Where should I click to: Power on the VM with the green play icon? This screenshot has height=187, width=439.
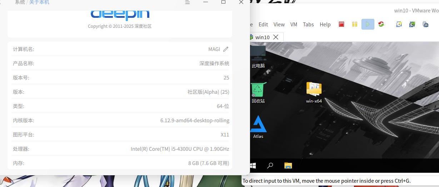coord(368,24)
